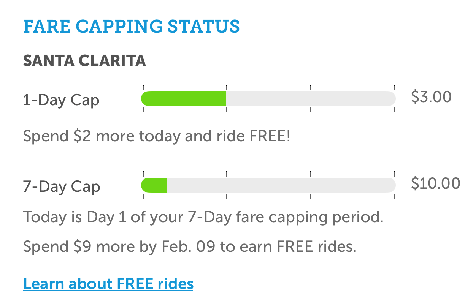This screenshot has width=465, height=308.
Task: Click third tick mark above 7-Day Cap bar
Action: (311, 174)
